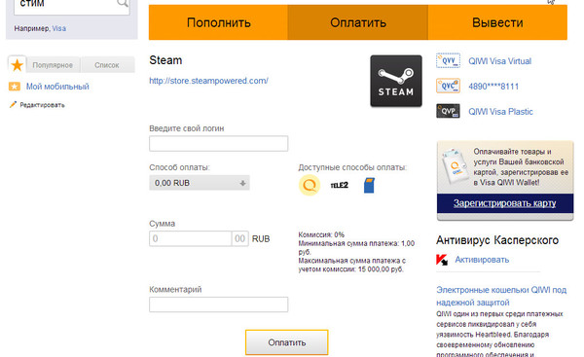Click the kopecks 00 input field

point(239,238)
